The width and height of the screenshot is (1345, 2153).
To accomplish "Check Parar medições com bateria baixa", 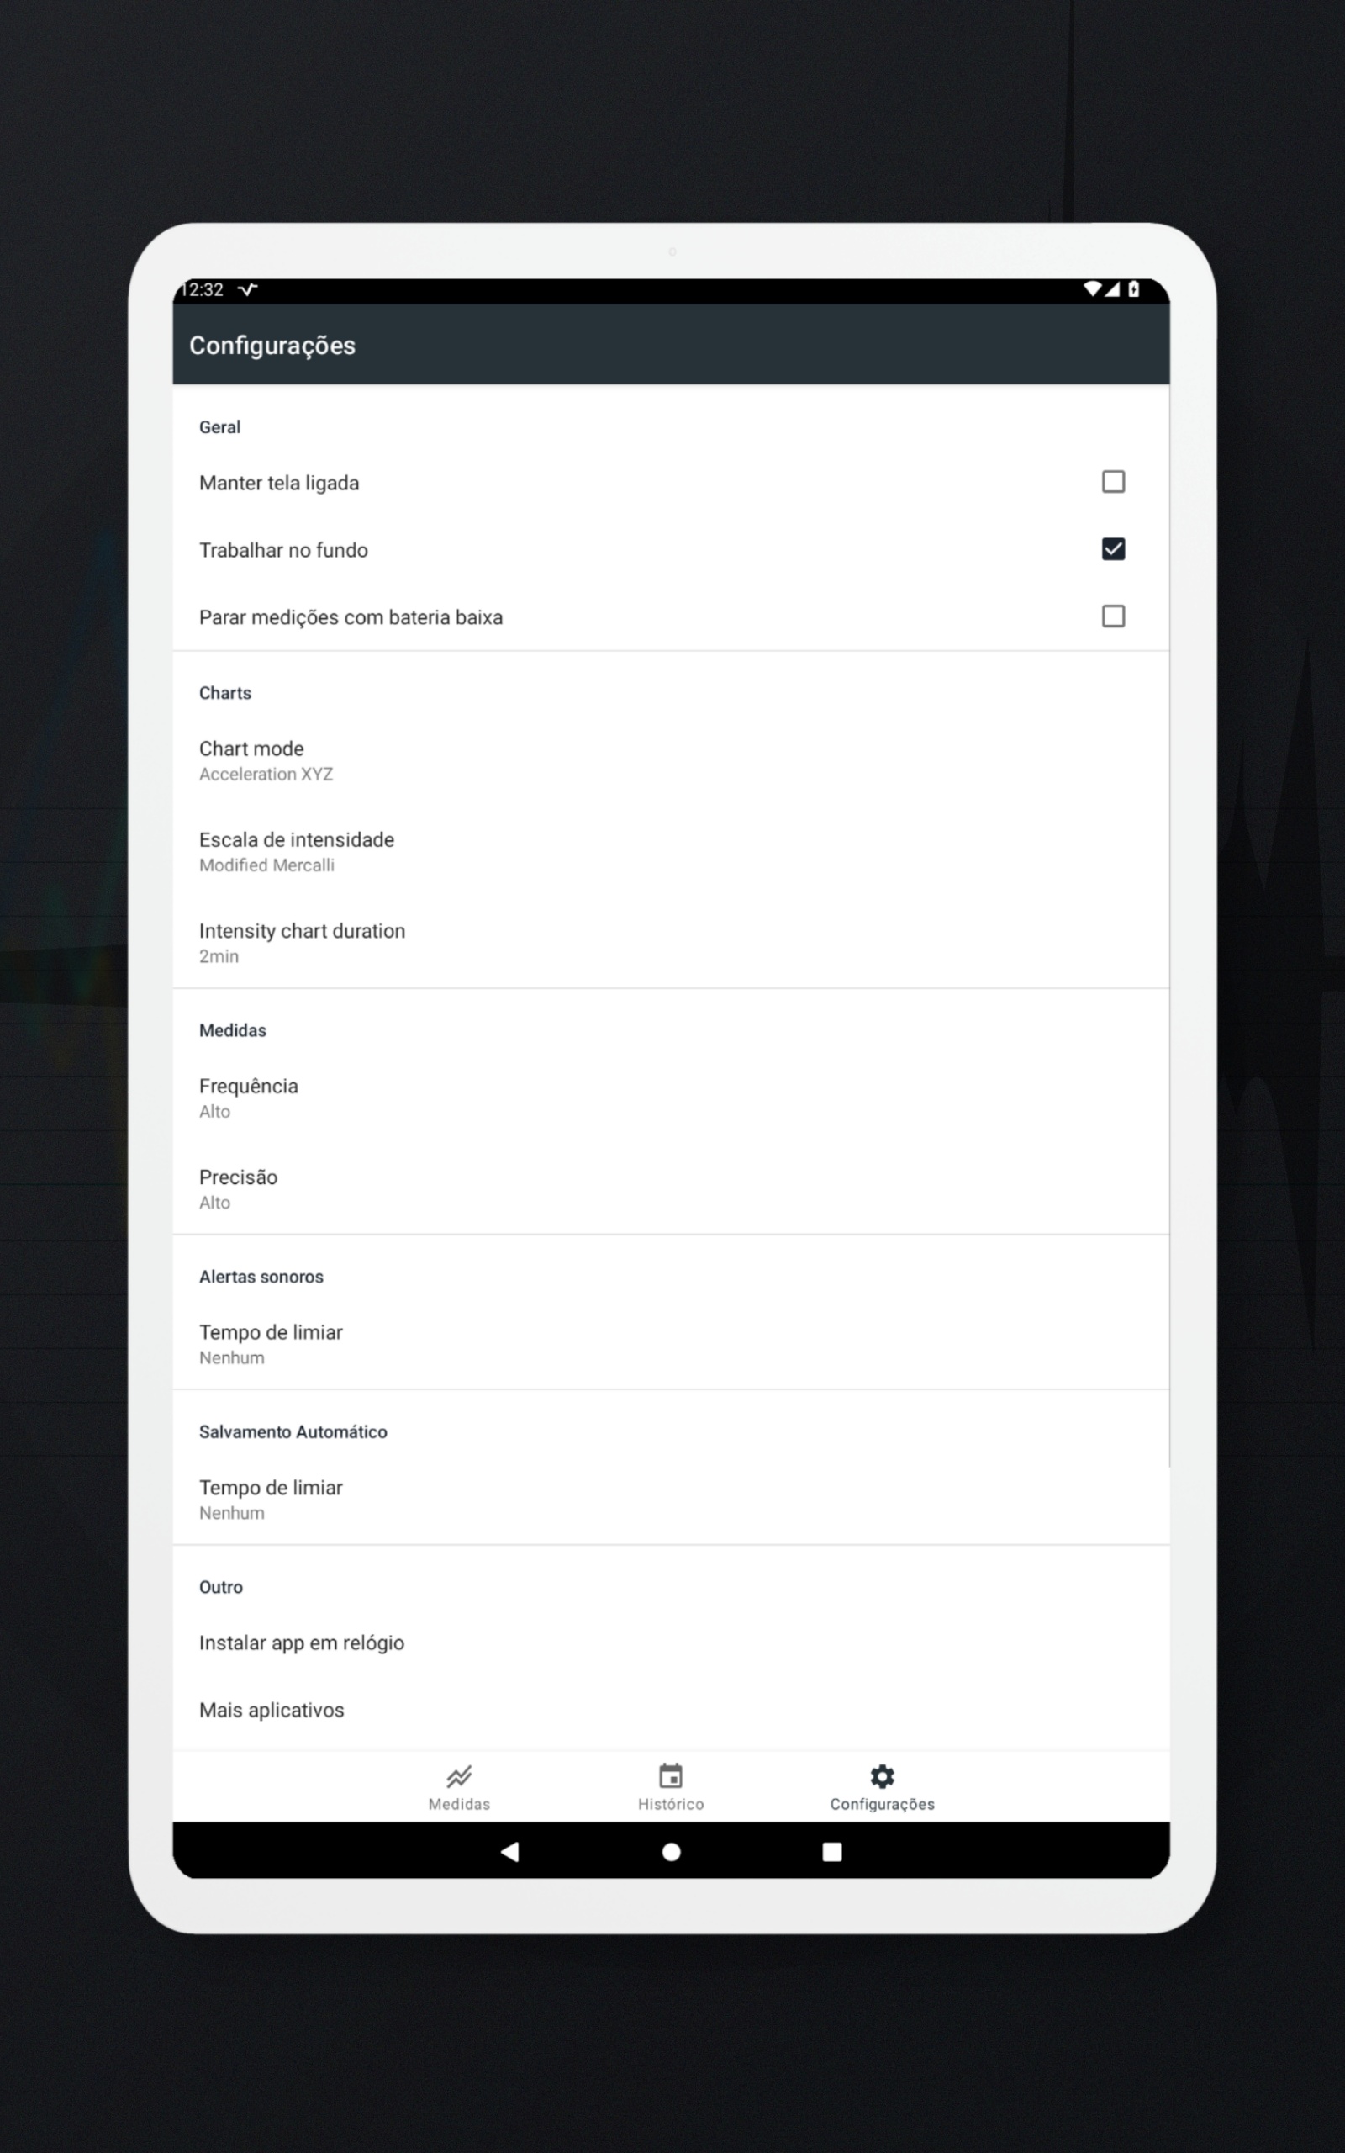I will coord(1113,616).
